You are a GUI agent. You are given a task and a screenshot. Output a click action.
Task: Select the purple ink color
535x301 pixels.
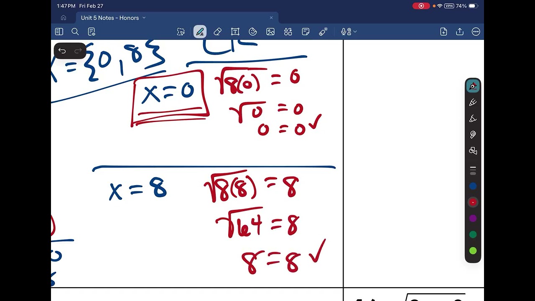coord(473,219)
